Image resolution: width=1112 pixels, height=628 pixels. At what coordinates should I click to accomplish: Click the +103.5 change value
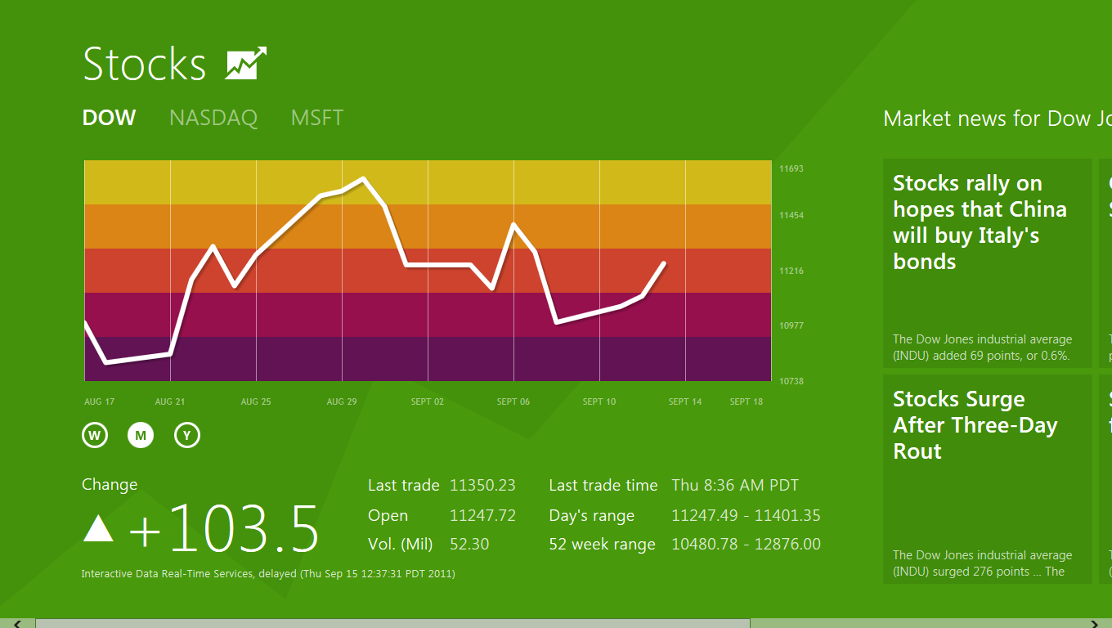pos(223,529)
